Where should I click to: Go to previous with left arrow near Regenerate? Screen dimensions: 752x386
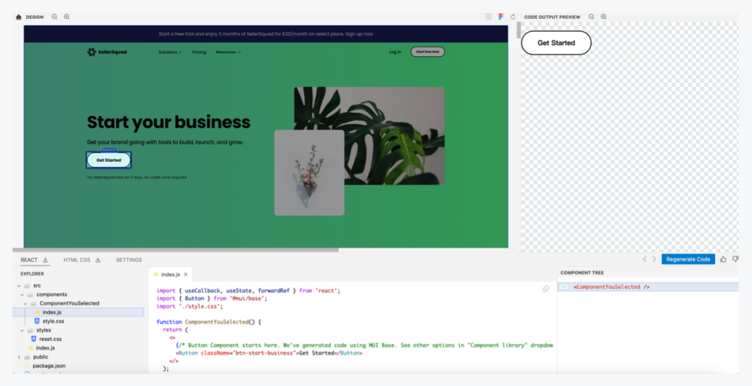(x=645, y=259)
